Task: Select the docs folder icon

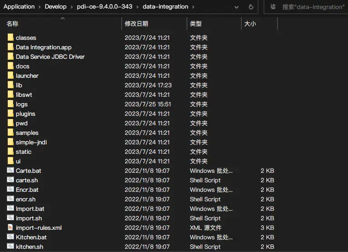Action: pyautogui.click(x=10, y=66)
